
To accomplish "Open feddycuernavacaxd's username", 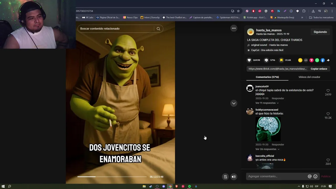I will tap(267, 110).
